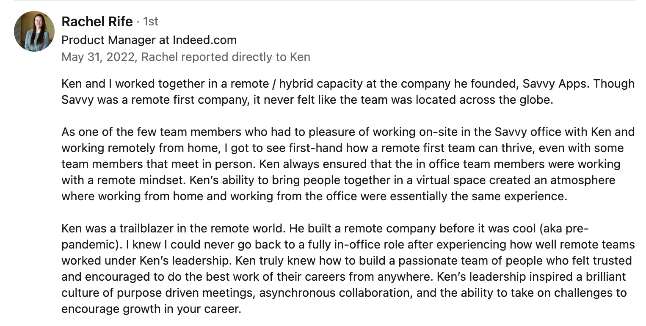Click the May 31, 2022 date text
646x326 pixels.
(99, 57)
